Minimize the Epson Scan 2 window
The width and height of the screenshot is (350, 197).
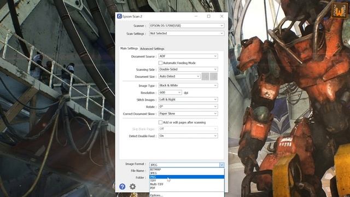[196, 16]
